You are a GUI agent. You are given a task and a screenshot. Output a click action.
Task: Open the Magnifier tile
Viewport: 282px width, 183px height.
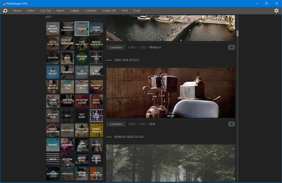tap(67, 130)
